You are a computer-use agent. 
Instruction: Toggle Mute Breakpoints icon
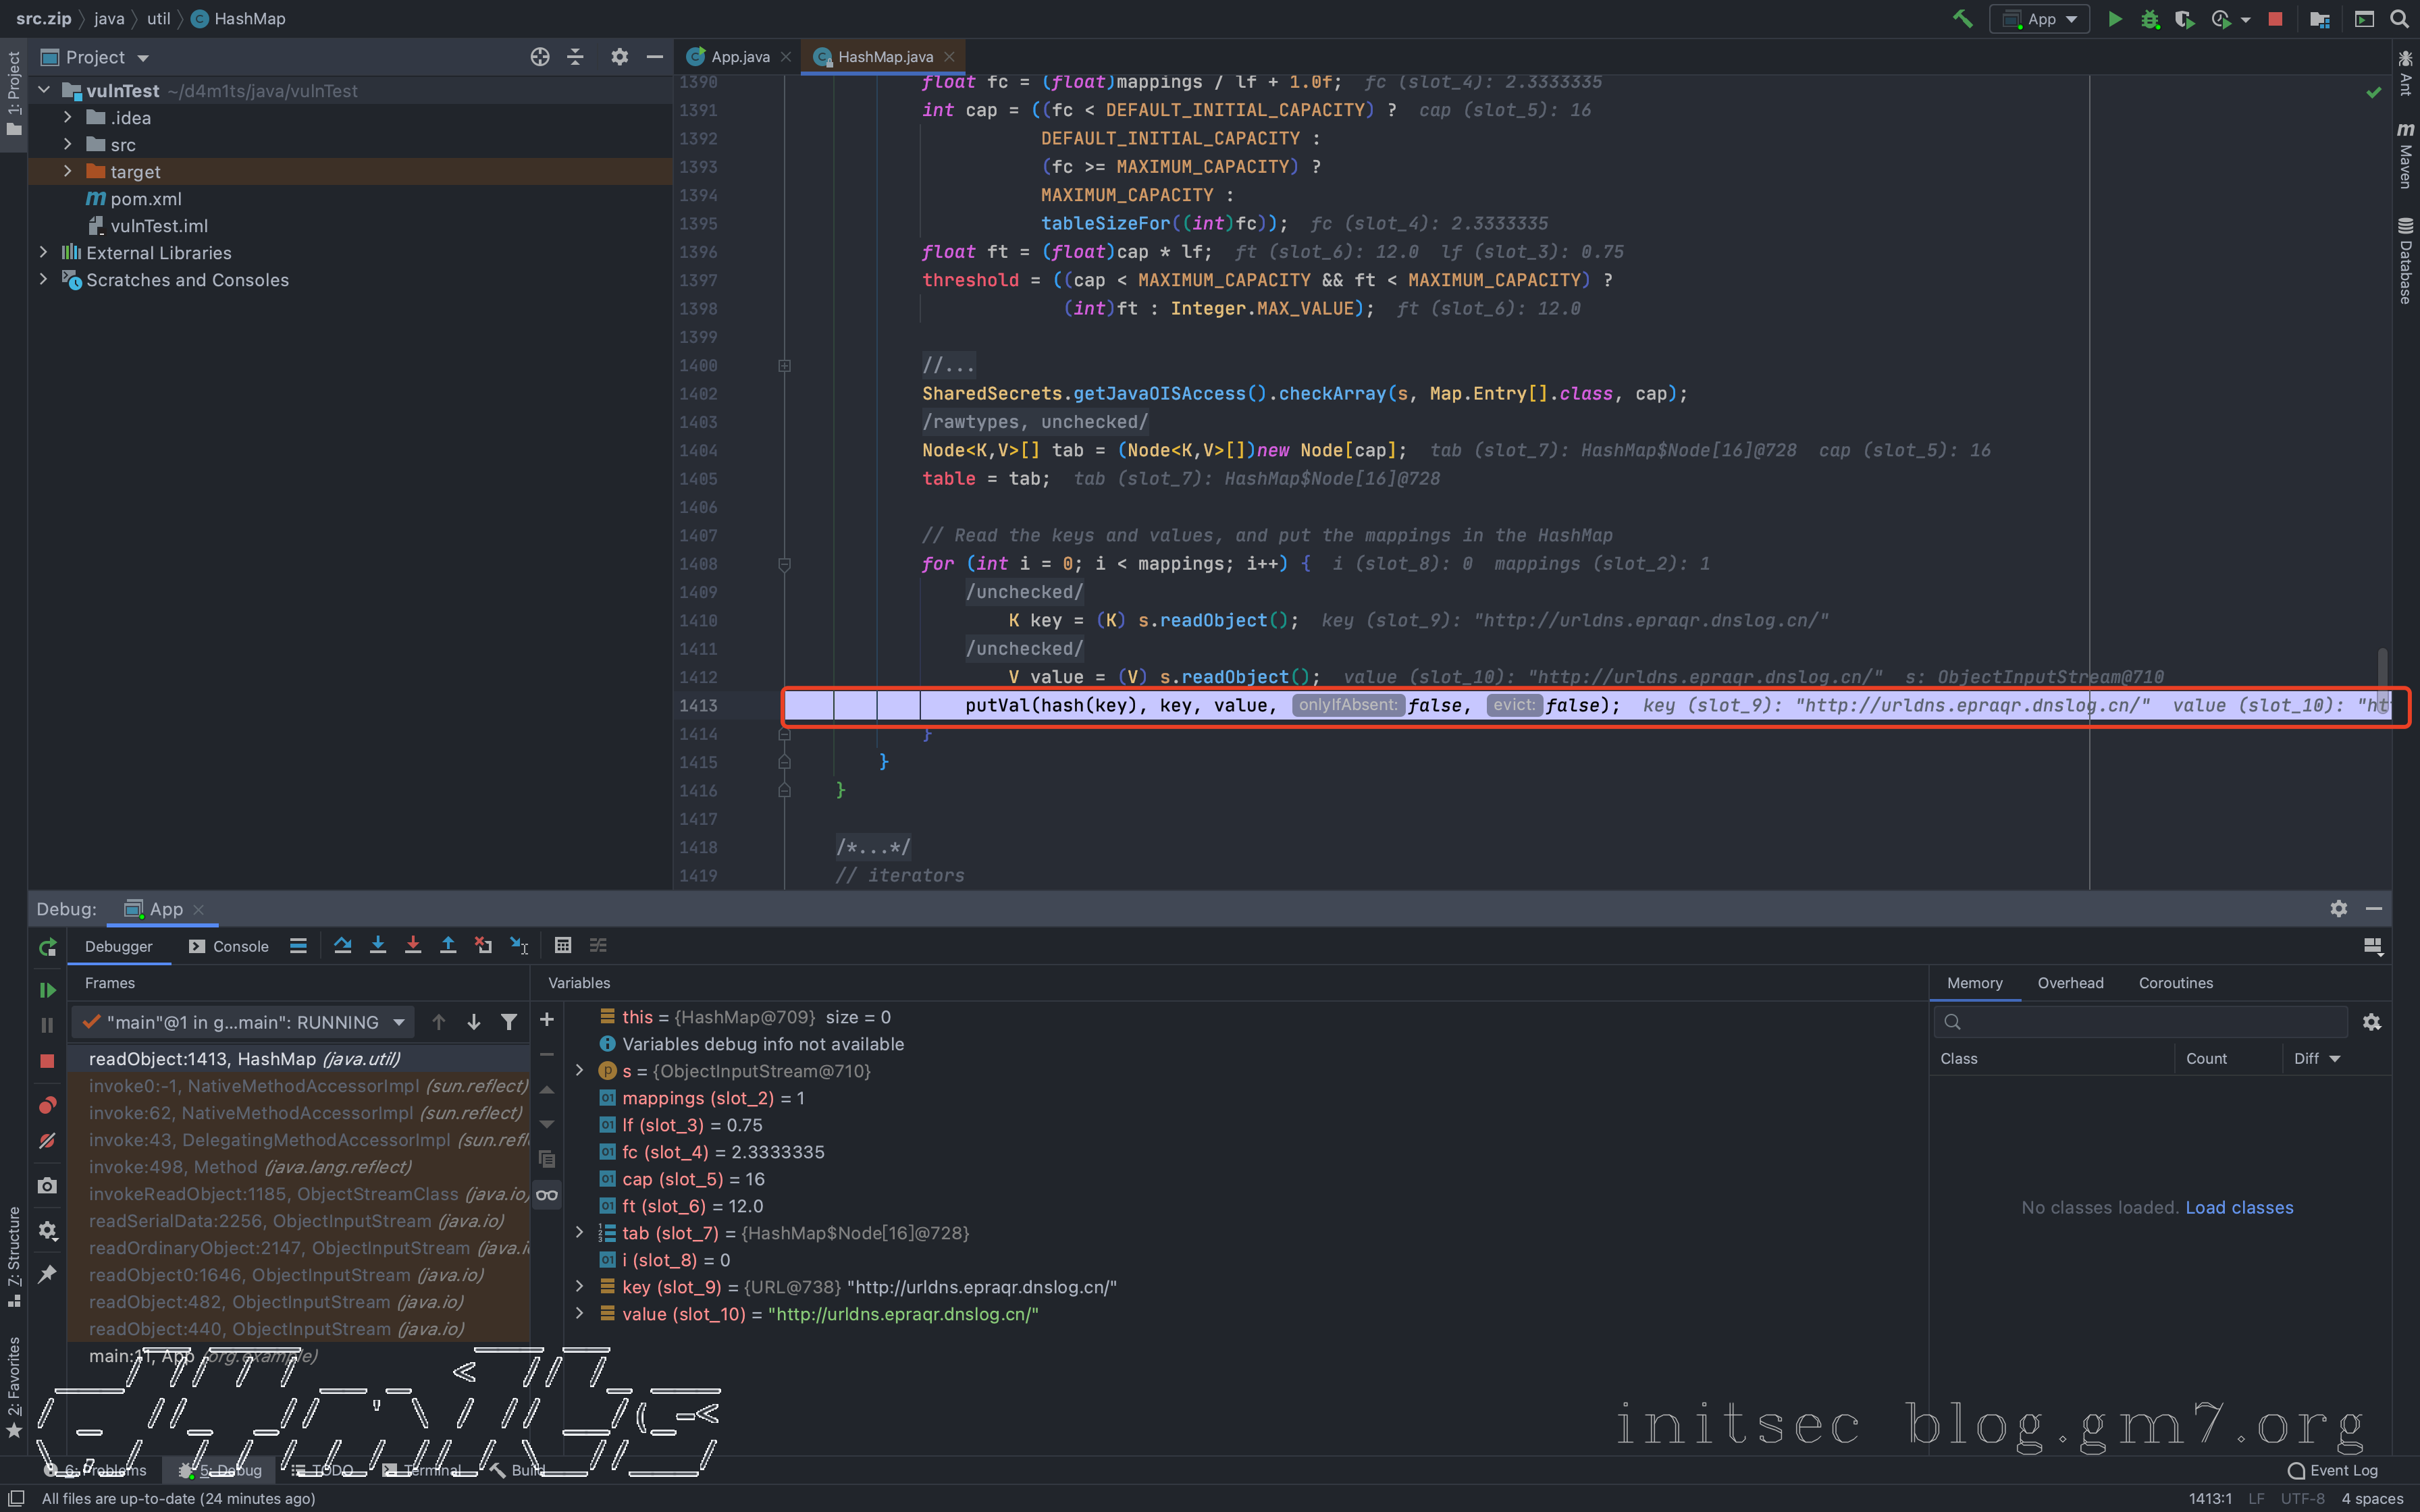point(47,1141)
